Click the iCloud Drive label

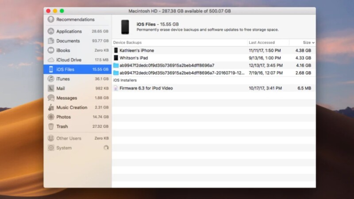(69, 60)
